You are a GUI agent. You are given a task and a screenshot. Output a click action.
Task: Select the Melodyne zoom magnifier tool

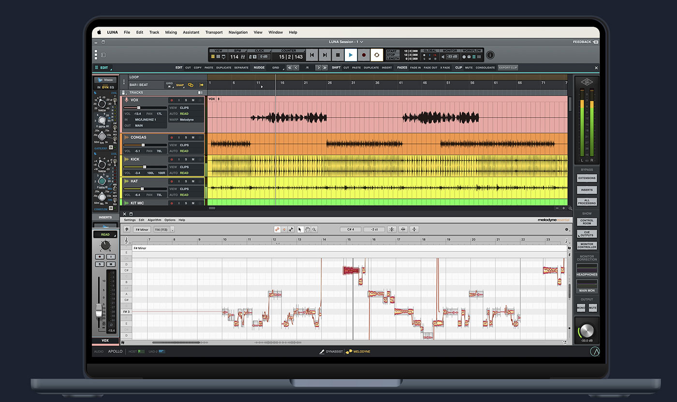tap(314, 229)
